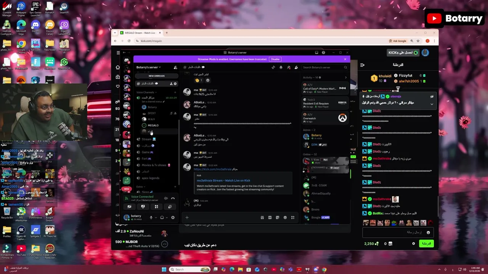488x274 pixels.
Task: Open emoji picker in Discord message bar
Action: tap(285, 218)
